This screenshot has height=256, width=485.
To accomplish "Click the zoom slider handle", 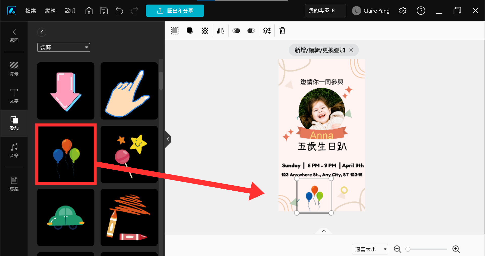I will point(408,249).
